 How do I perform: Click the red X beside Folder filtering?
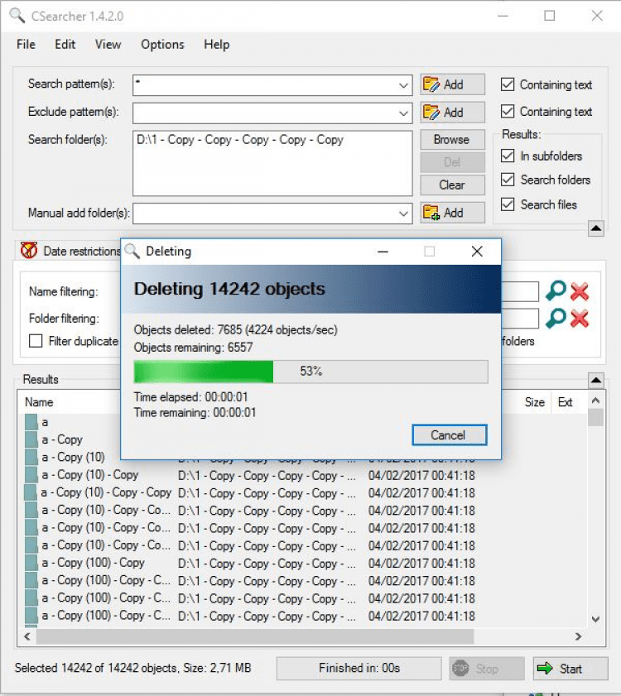click(580, 318)
